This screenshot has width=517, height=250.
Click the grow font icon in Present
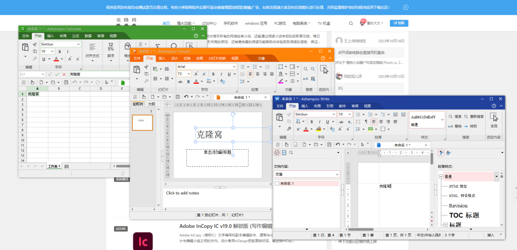pyautogui.click(x=196, y=74)
